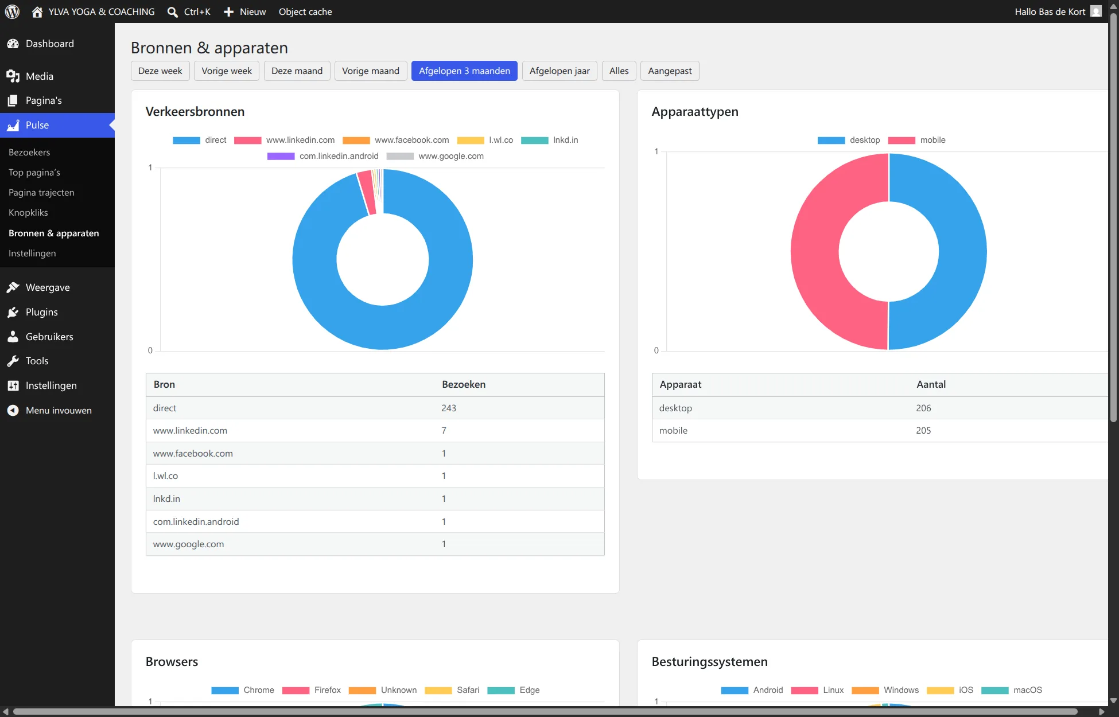This screenshot has height=717, width=1119.
Task: Click the scrollbar down arrow
Action: [1114, 700]
